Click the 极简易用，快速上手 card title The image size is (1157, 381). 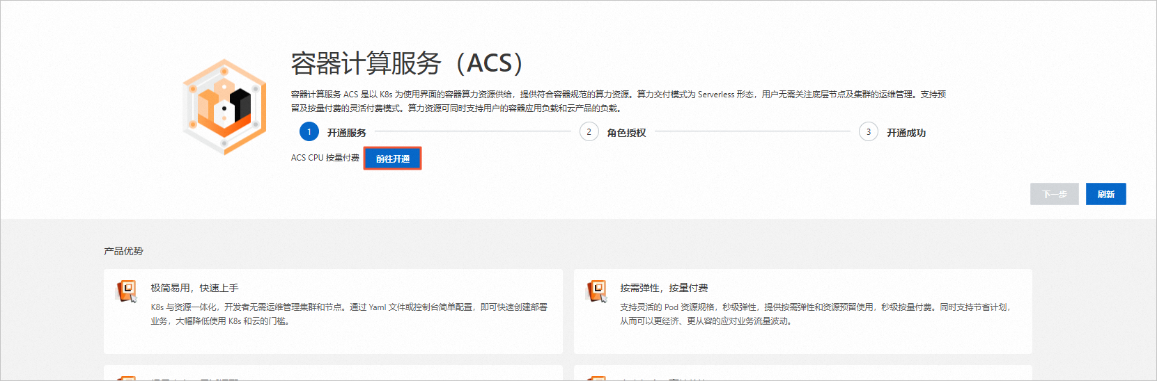click(x=194, y=287)
